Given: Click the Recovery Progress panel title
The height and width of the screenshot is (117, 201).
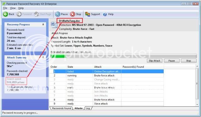Looking at the screenshot, I should pos(18,24).
